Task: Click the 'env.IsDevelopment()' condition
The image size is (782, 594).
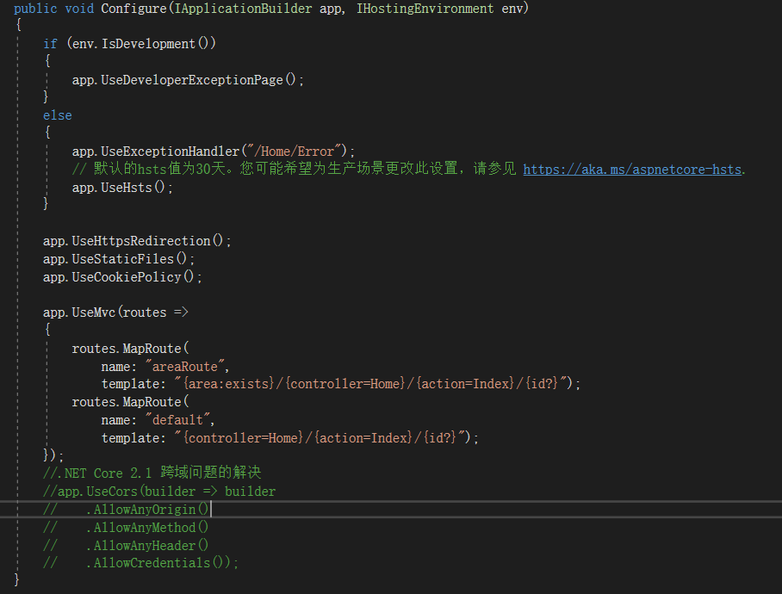Action: click(141, 44)
